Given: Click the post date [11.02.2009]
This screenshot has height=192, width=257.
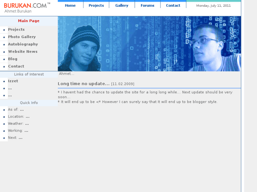Looking at the screenshot, I should tap(123, 84).
